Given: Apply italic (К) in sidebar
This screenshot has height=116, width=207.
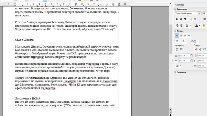Looking at the screenshot, I should point(181,19).
